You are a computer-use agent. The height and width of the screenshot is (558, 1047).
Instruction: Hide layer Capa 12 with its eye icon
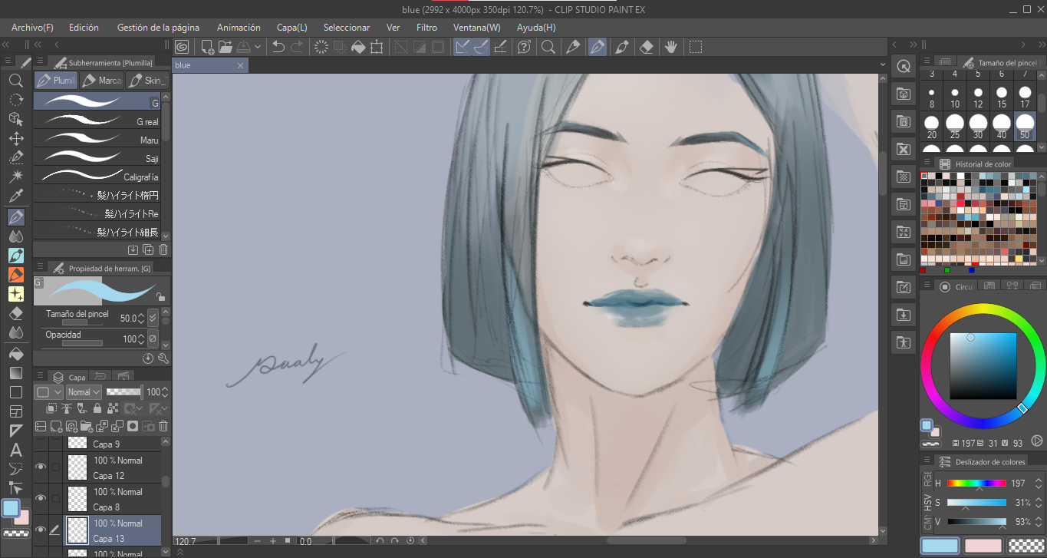41,467
